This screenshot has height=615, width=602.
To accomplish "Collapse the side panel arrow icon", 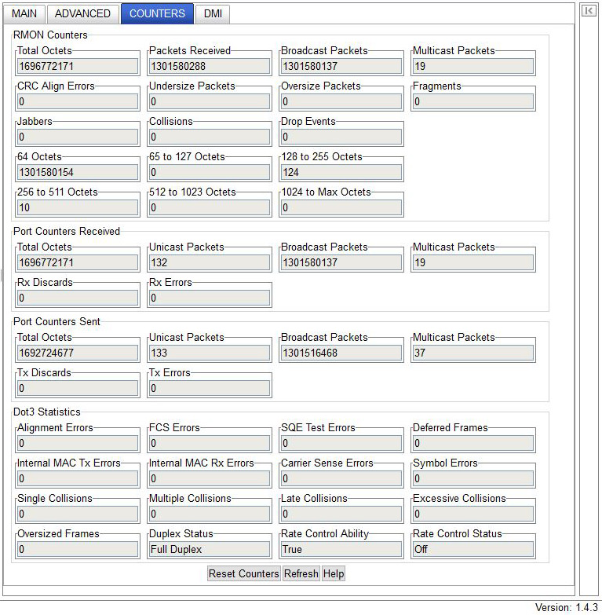I will 588,11.
